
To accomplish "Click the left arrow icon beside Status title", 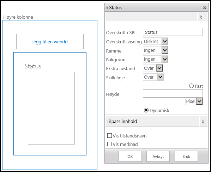I will coord(107,8).
